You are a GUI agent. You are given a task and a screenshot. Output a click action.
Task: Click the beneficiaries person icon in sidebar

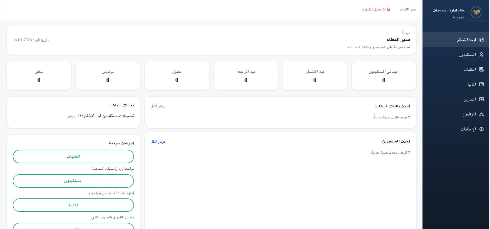(x=481, y=54)
